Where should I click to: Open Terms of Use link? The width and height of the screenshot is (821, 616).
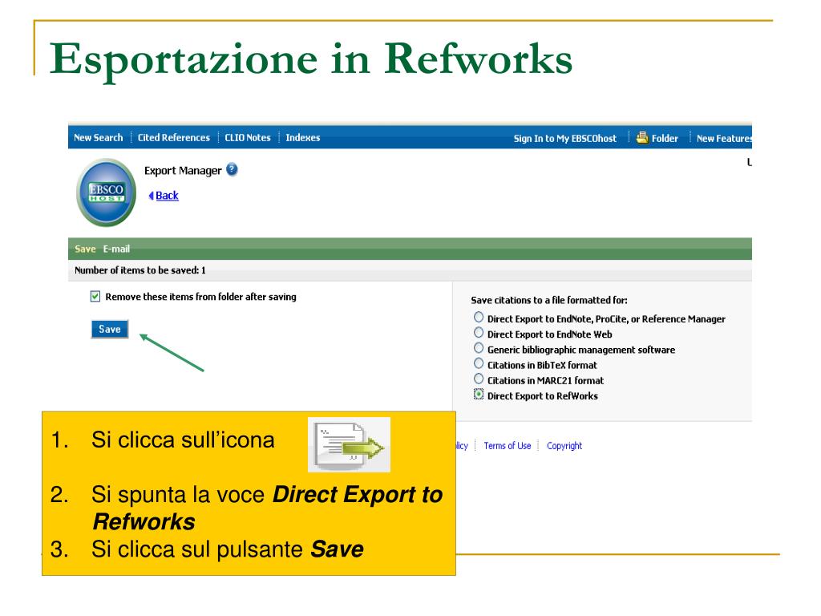click(508, 446)
